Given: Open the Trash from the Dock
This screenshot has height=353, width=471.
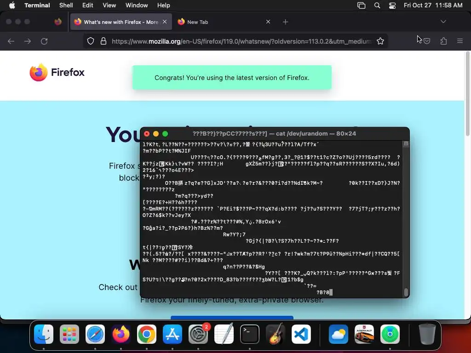Looking at the screenshot, I should pyautogui.click(x=427, y=334).
